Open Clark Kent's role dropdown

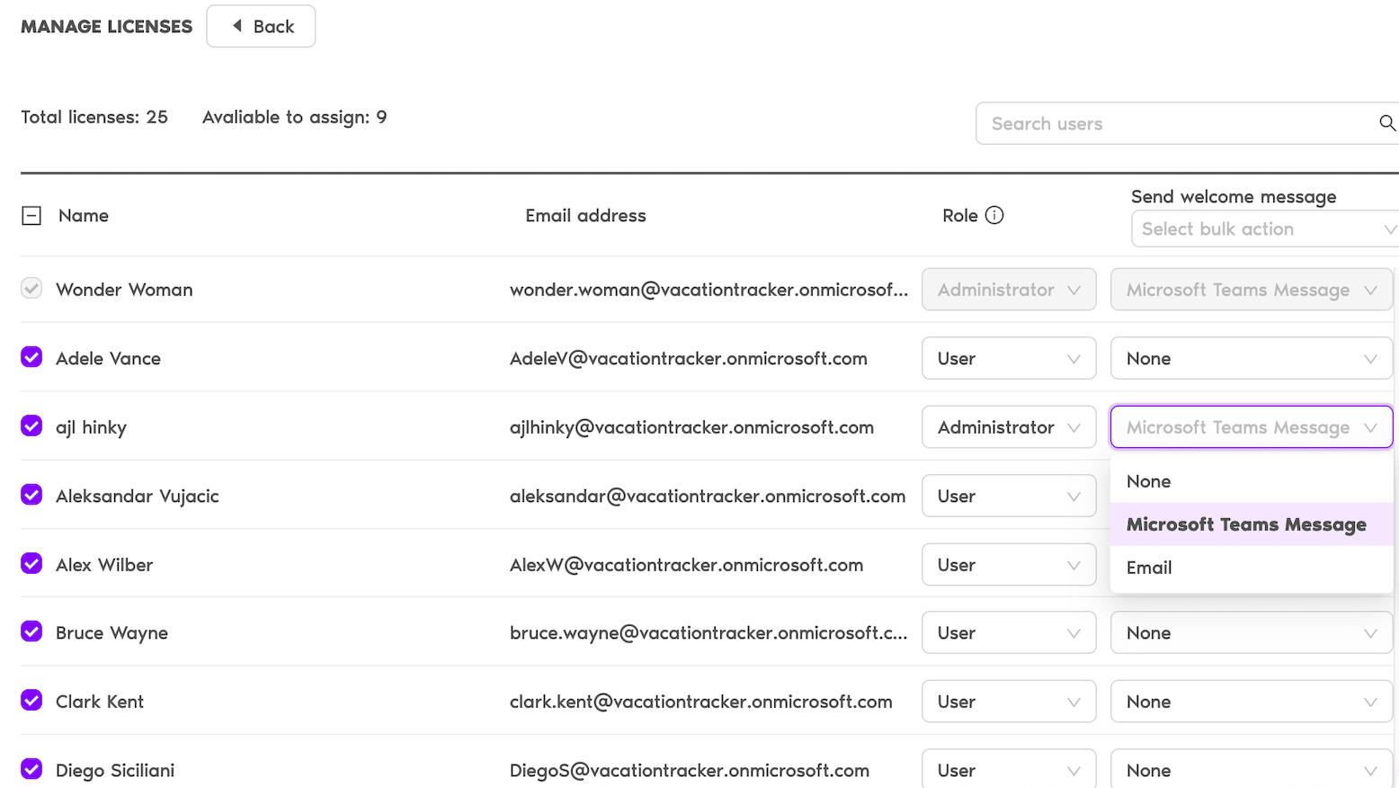tap(1009, 702)
